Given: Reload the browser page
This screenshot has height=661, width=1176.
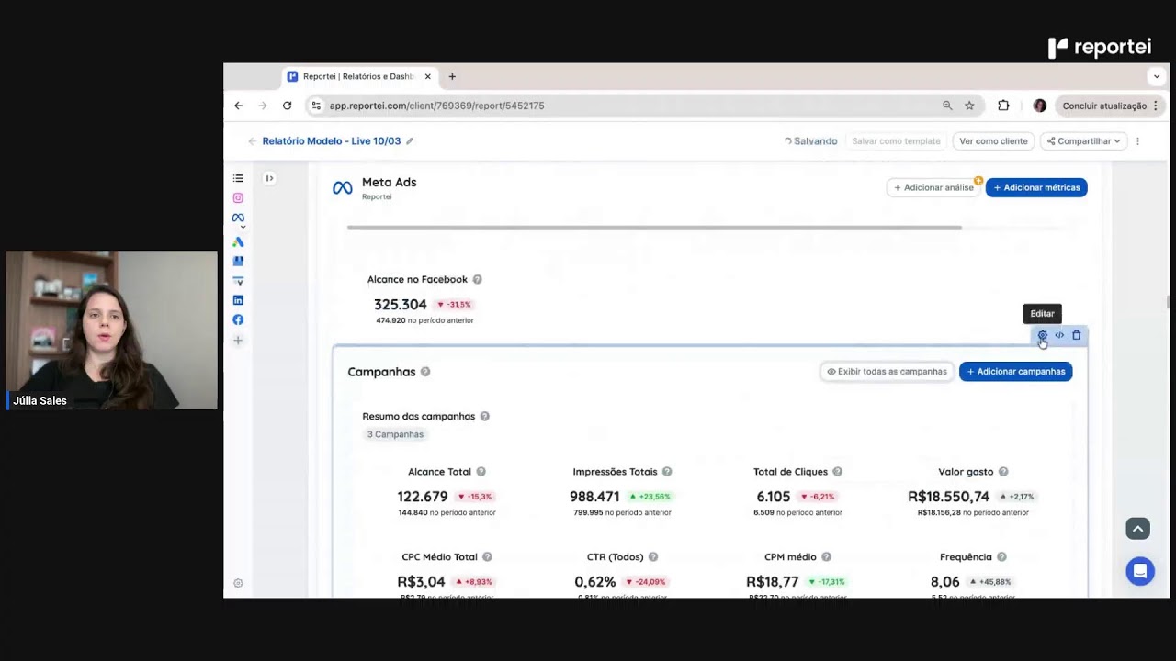Looking at the screenshot, I should point(287,106).
